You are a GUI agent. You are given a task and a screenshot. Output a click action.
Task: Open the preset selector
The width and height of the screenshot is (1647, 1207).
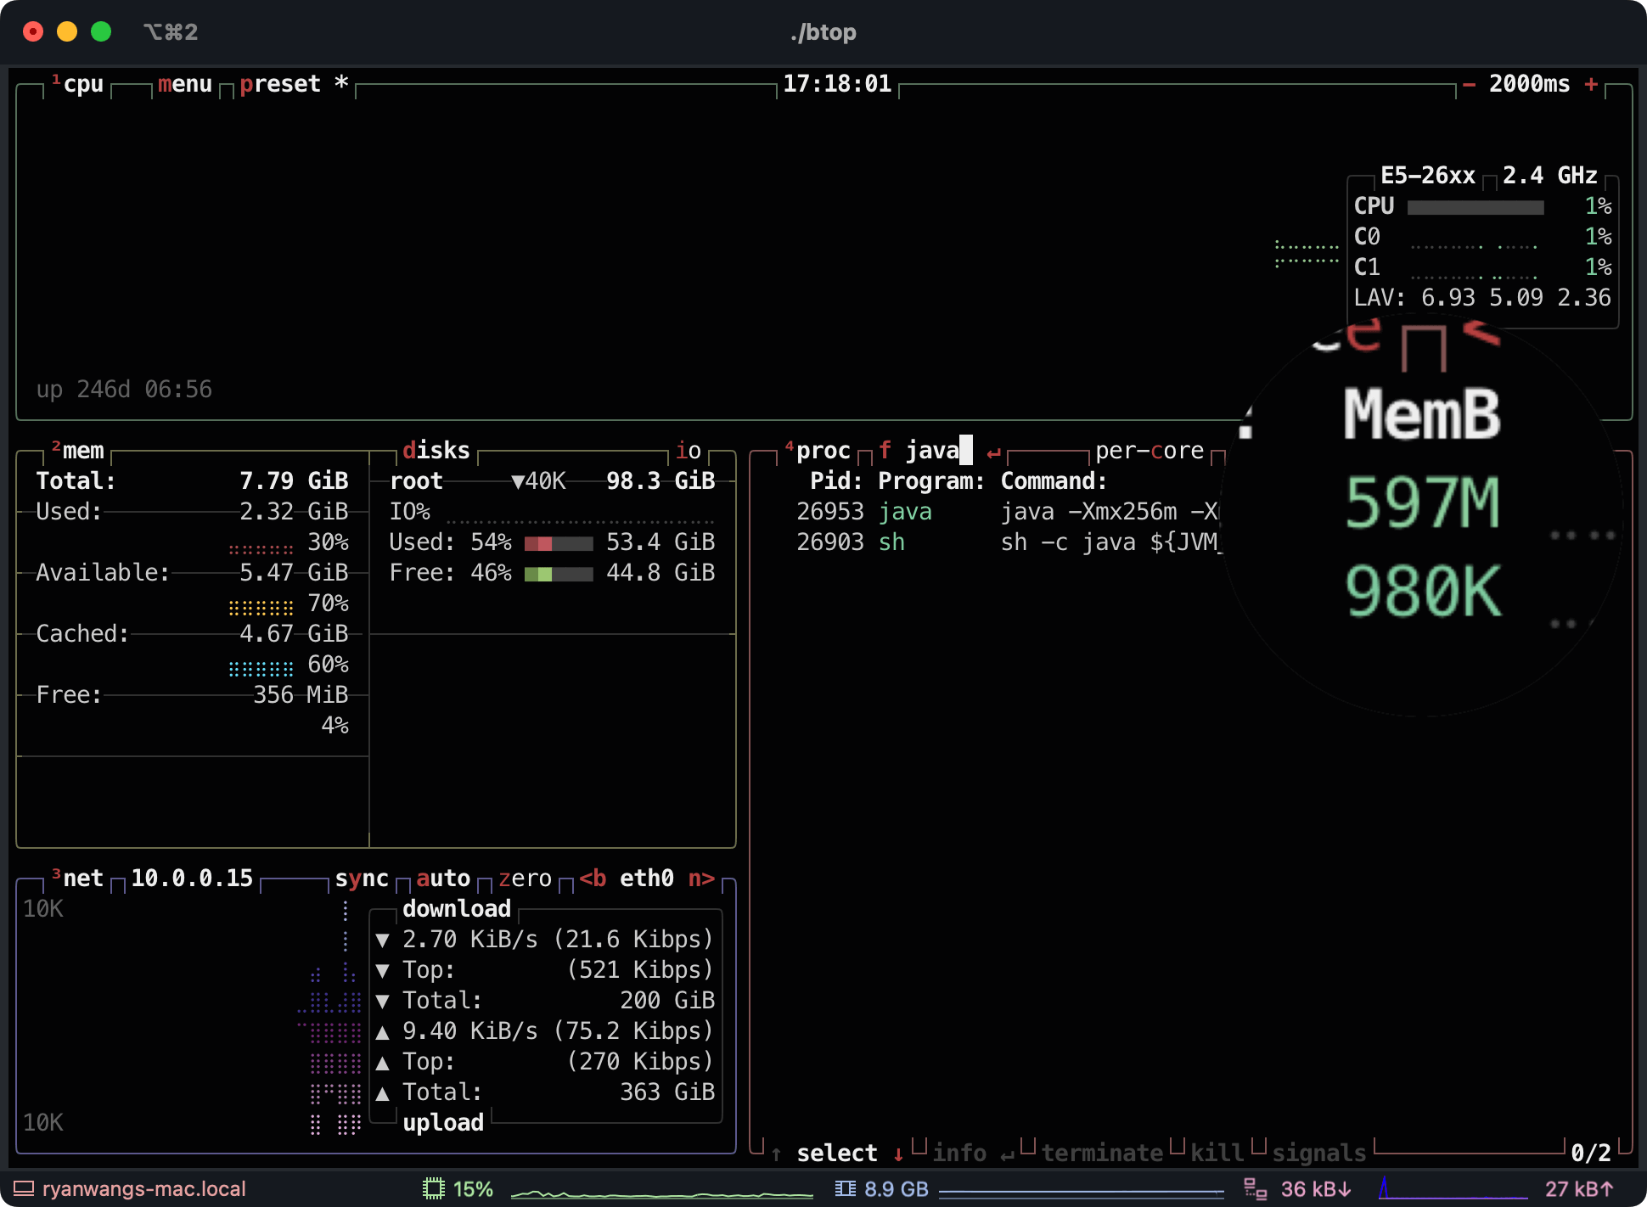(280, 84)
